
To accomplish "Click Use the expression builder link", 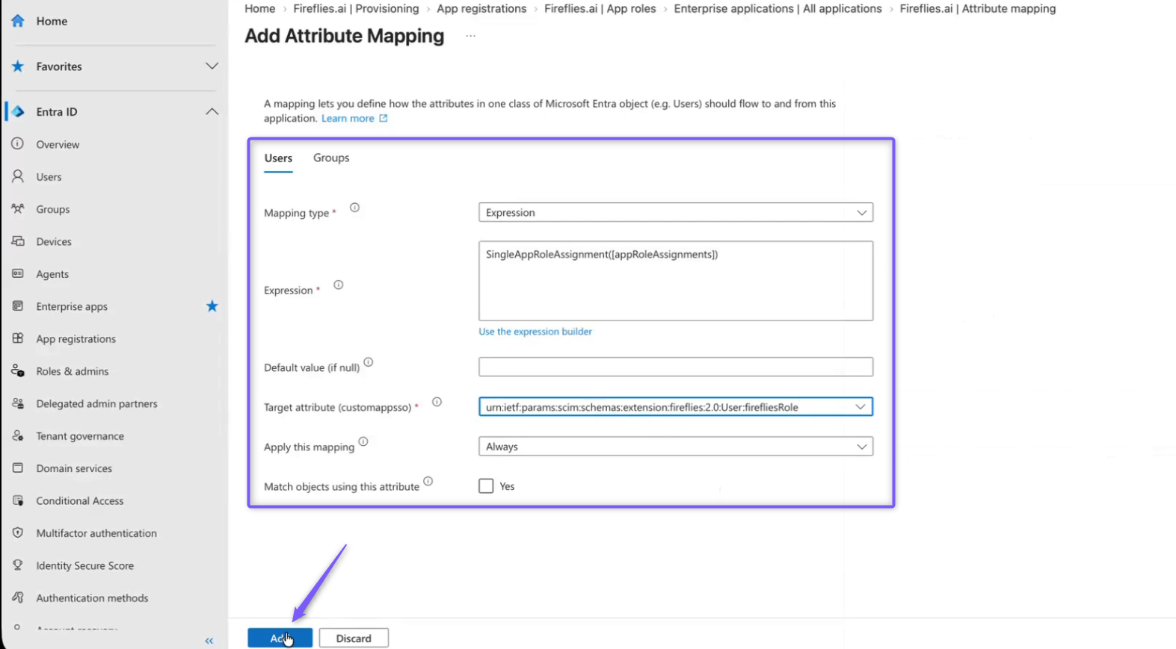I will (x=535, y=332).
